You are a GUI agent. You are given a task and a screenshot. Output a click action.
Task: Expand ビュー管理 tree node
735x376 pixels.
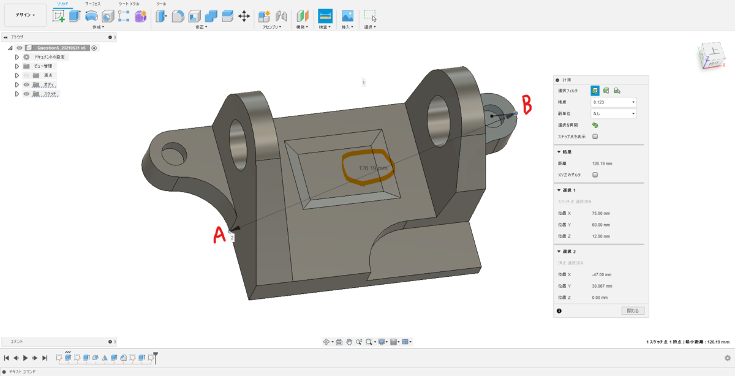[17, 66]
